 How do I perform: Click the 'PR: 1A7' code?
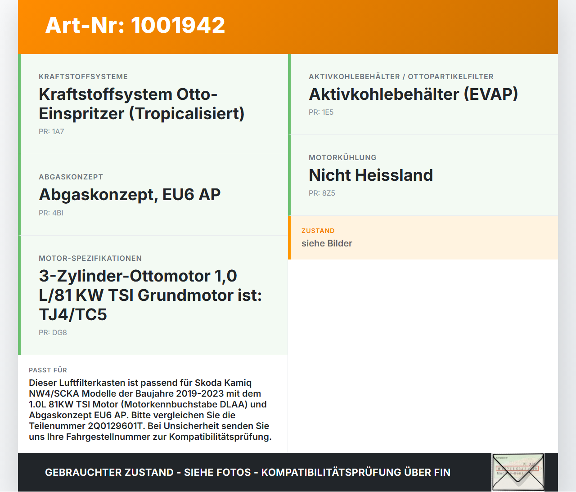point(51,132)
